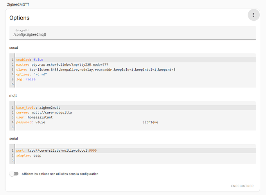
Task: Click the socat 'log: false' line
Action: [136, 79]
